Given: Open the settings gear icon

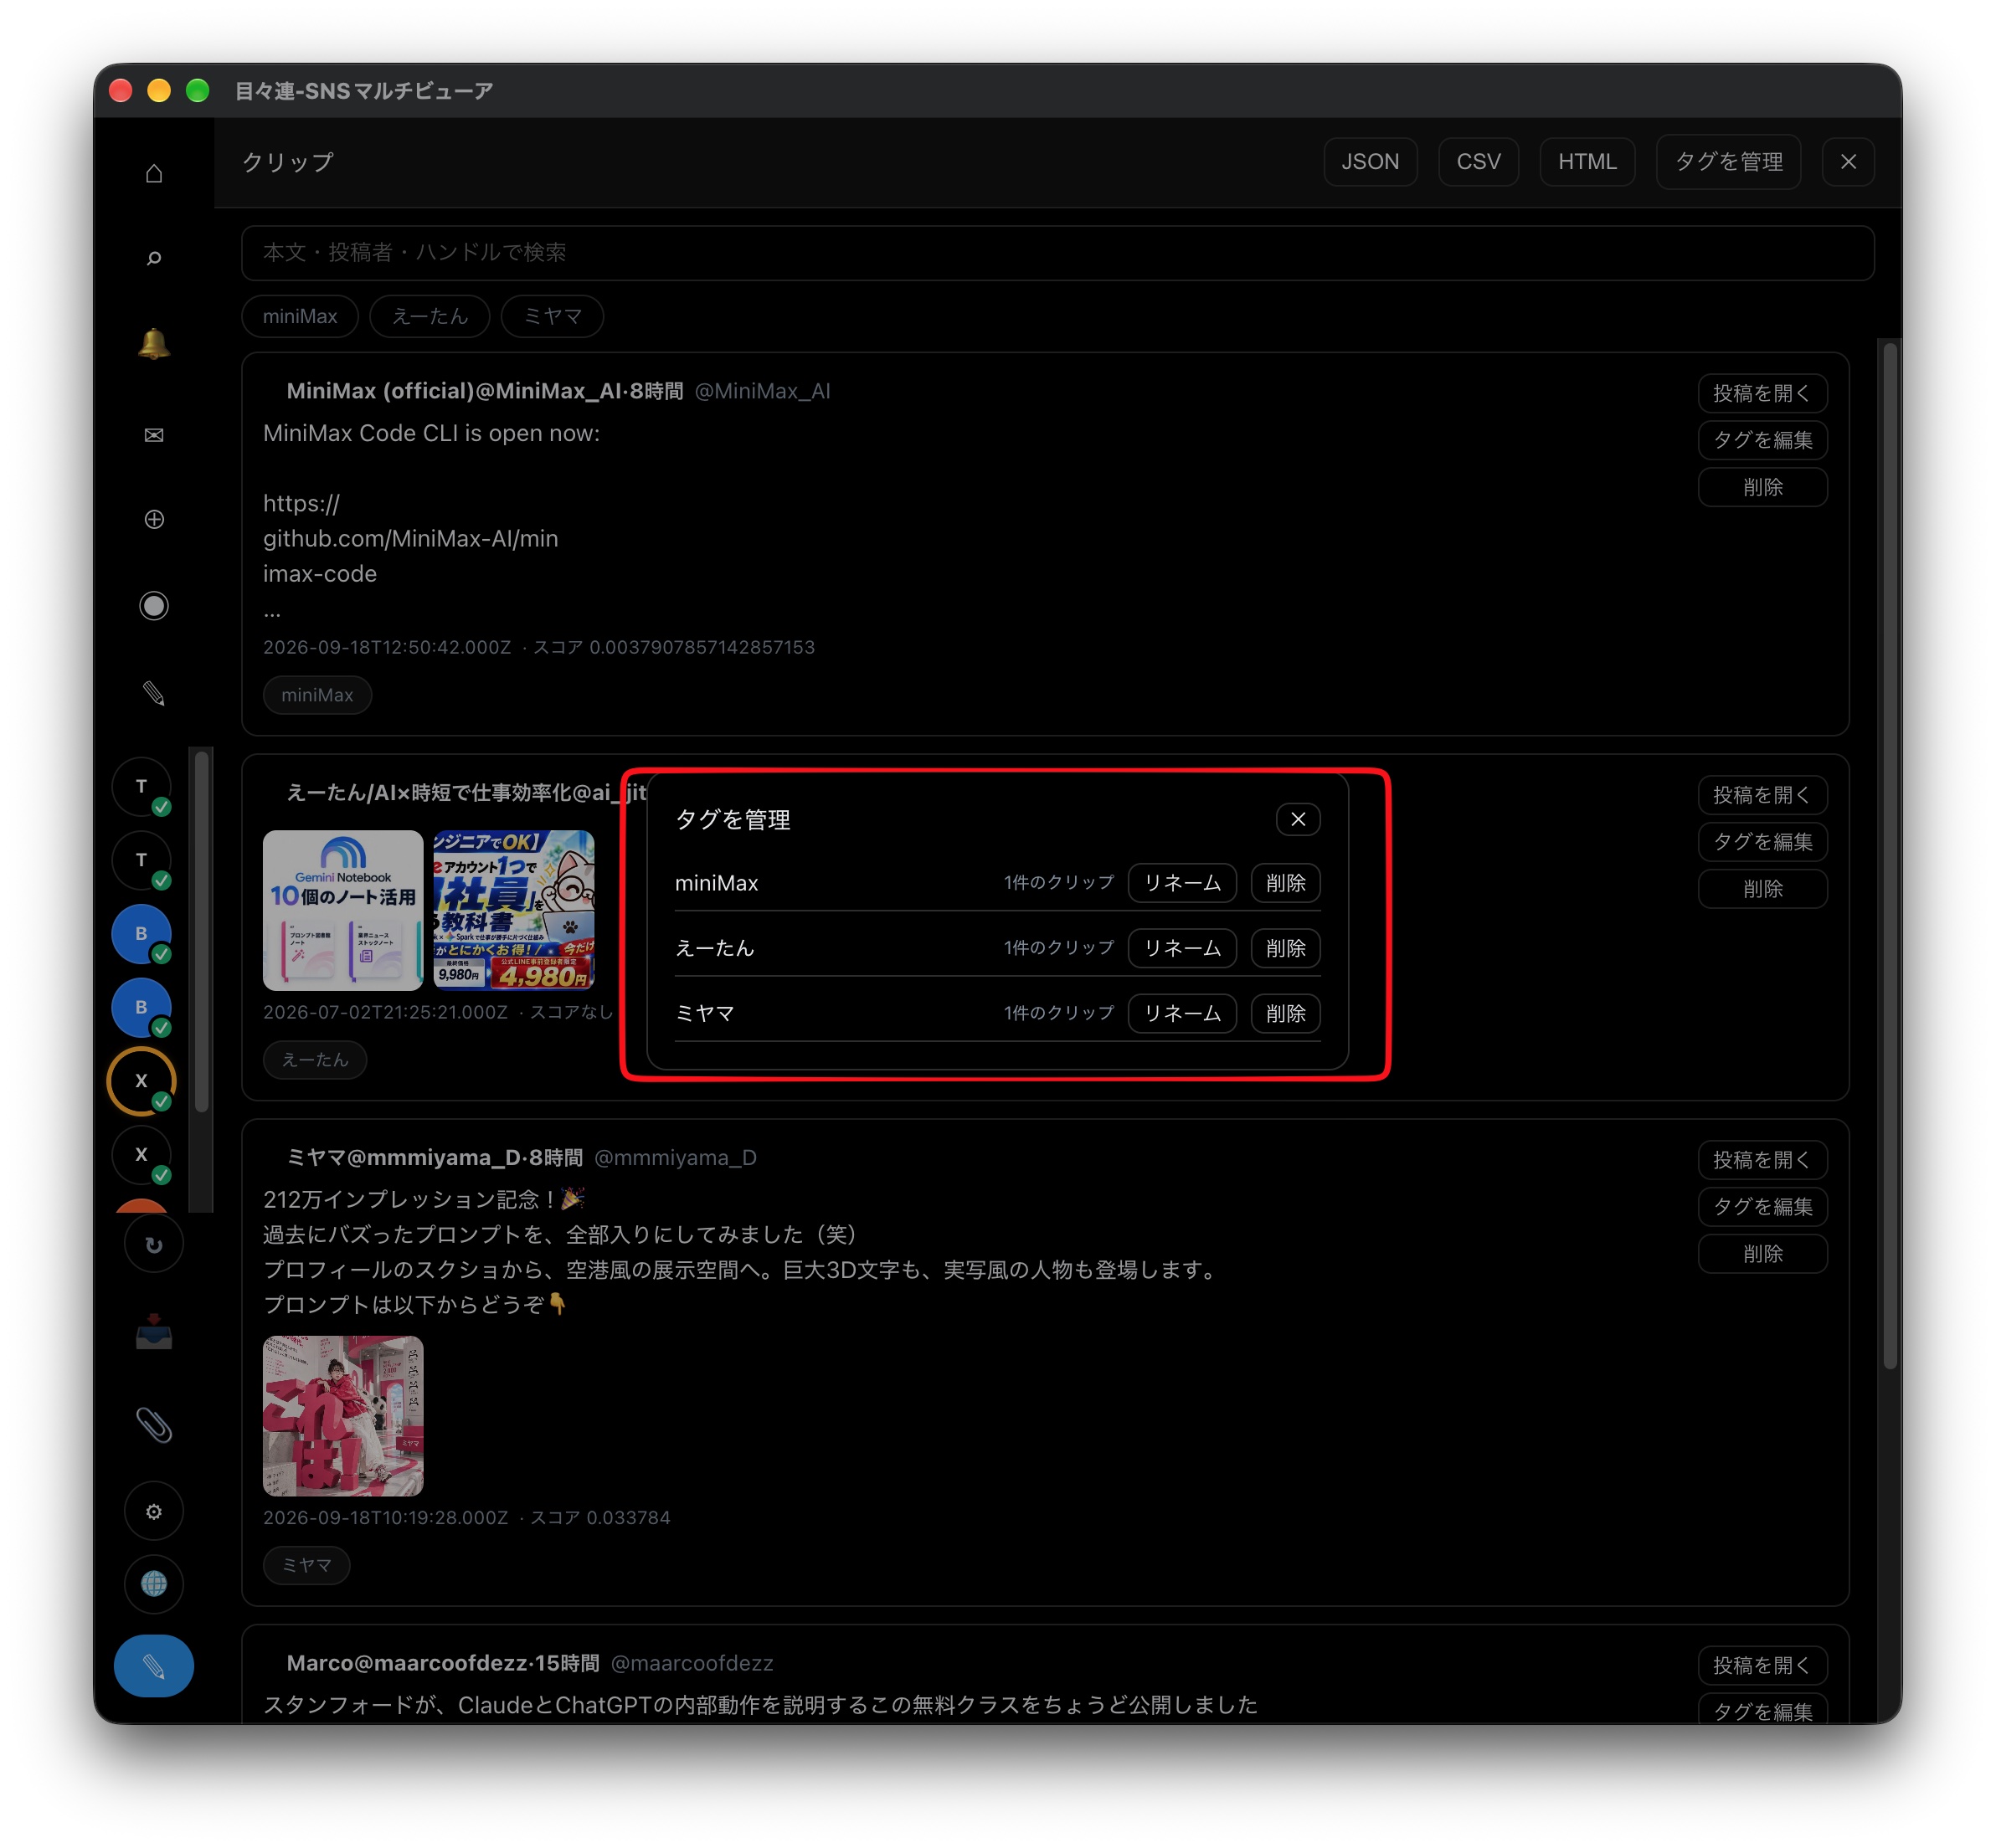Looking at the screenshot, I should coord(153,1511).
